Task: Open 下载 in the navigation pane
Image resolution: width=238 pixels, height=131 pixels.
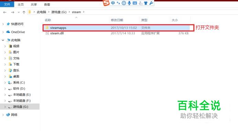Action: point(16,64)
